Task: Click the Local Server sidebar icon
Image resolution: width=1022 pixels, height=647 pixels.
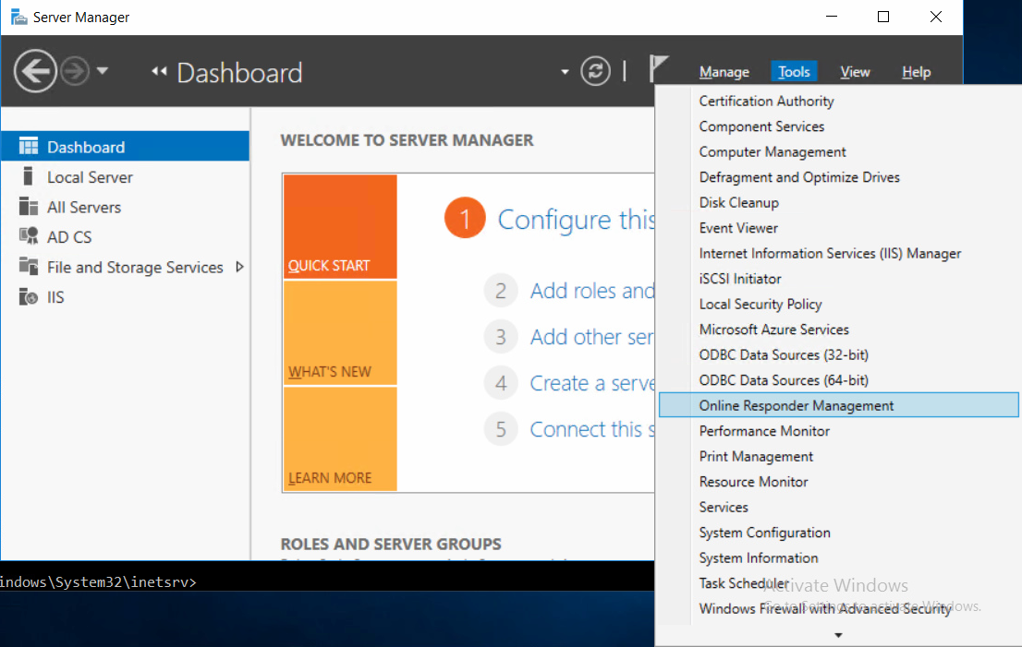Action: (x=28, y=176)
